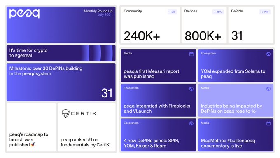Click calendar icon on Messari report card

pyautogui.click(x=191, y=54)
